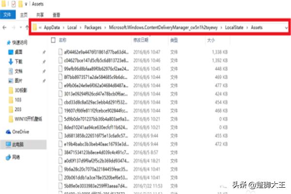Click the Up directory arrow
Viewport: 291px width, 194px height.
tap(27, 28)
